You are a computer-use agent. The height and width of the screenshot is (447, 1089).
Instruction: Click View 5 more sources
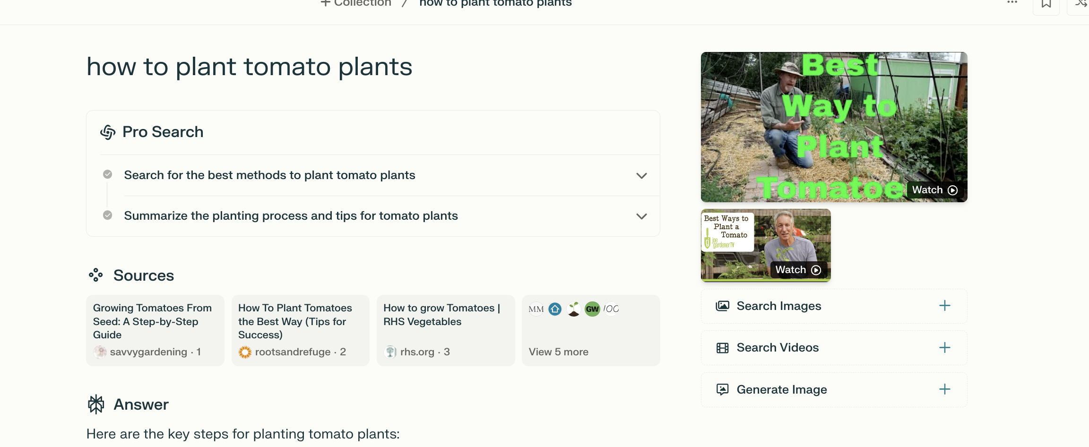[x=558, y=352]
